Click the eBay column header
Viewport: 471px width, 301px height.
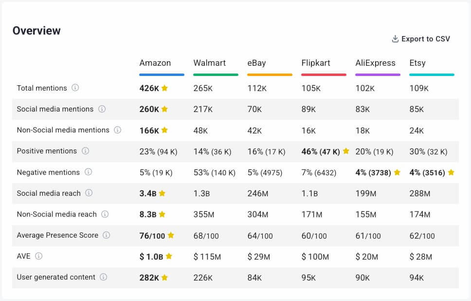pyautogui.click(x=256, y=63)
